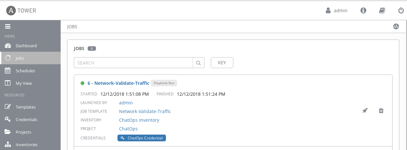
Task: Navigate to Templates
Action: (25, 107)
